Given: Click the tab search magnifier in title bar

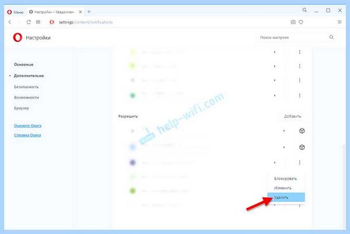Looking at the screenshot, I should click(x=304, y=10).
